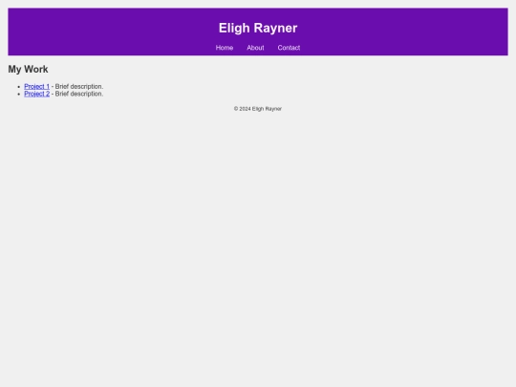The height and width of the screenshot is (387, 516).
Task: Open the Project 1 link
Action: [x=37, y=87]
